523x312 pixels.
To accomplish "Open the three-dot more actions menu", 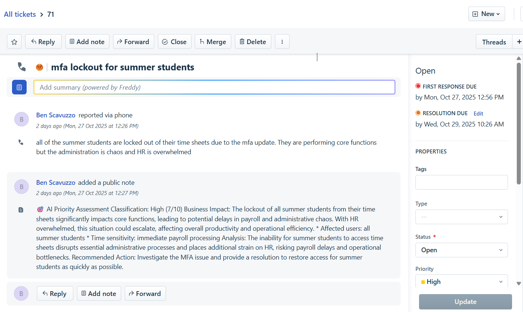I will click(282, 42).
